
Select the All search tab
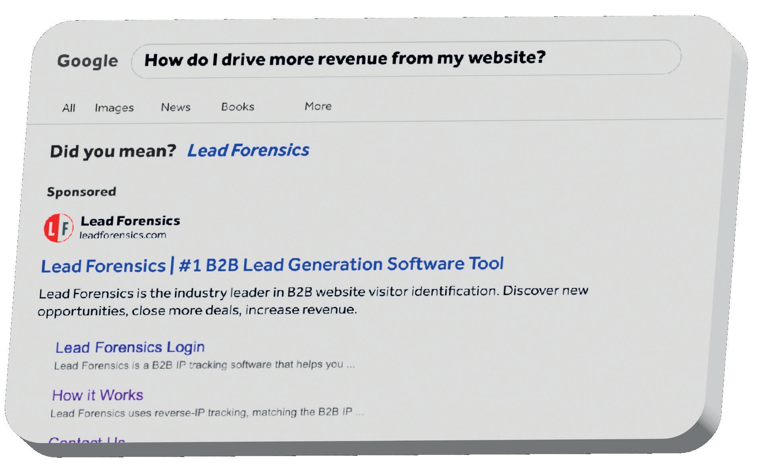pos(68,108)
